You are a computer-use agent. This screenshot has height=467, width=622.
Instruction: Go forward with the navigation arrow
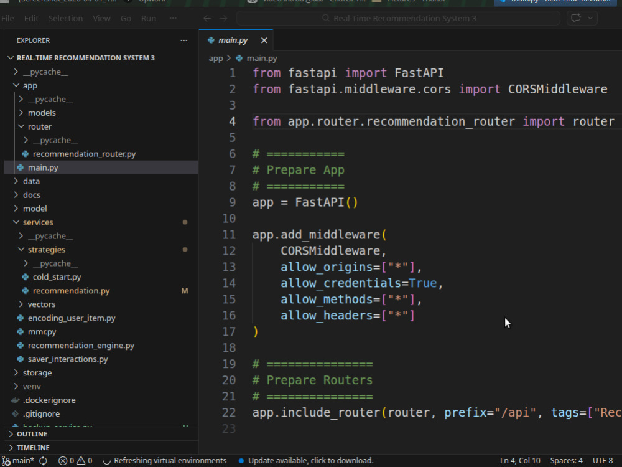click(x=224, y=18)
